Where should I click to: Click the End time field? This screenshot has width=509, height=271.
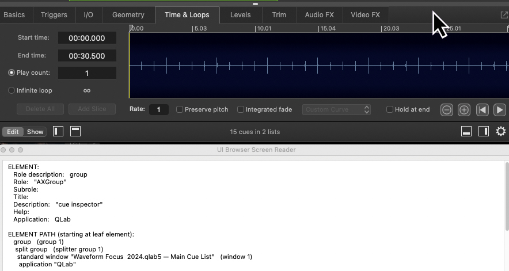coord(87,56)
